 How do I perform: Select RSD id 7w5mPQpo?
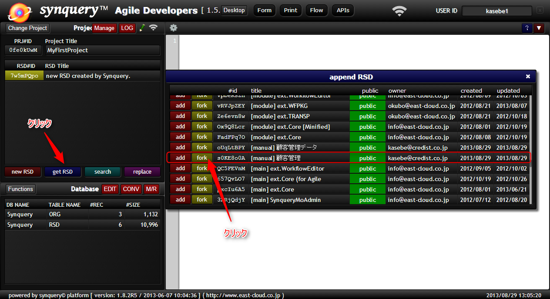pyautogui.click(x=24, y=76)
